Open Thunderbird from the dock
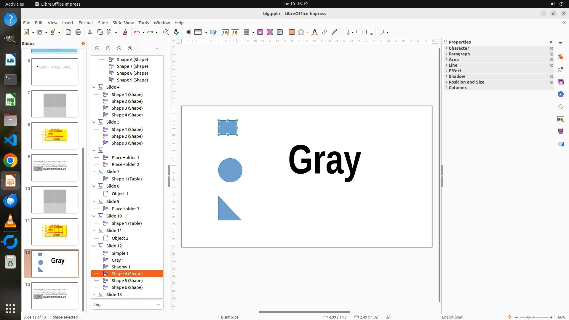This screenshot has width=569, height=320. [x=10, y=201]
